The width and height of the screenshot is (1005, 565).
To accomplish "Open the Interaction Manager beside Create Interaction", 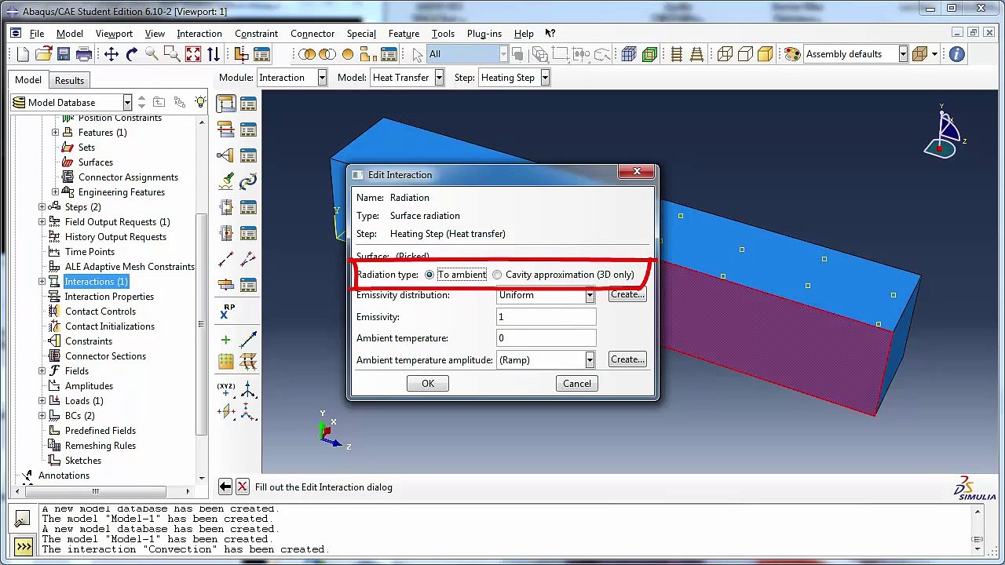I will 248,104.
